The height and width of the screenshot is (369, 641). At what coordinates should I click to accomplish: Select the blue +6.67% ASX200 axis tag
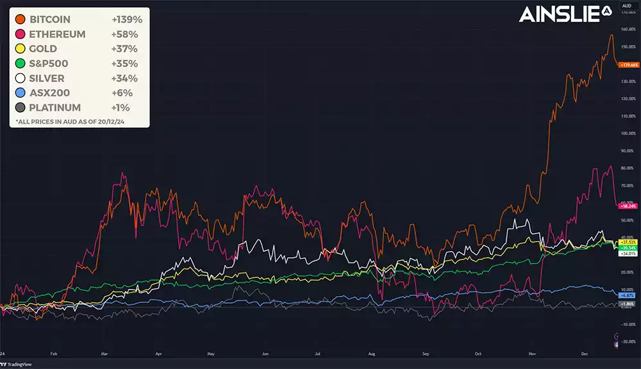628,295
